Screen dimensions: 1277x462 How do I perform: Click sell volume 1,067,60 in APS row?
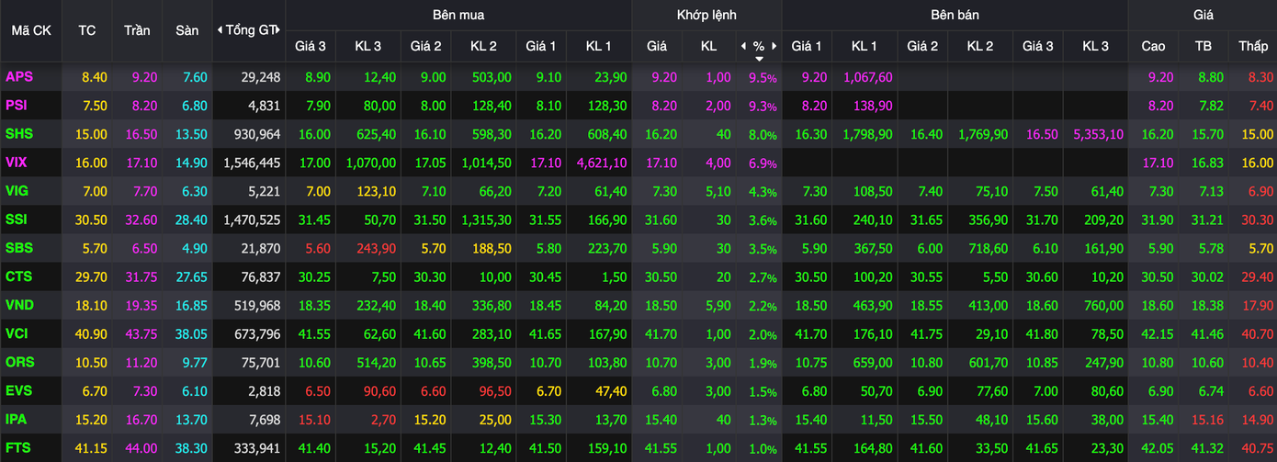point(867,78)
